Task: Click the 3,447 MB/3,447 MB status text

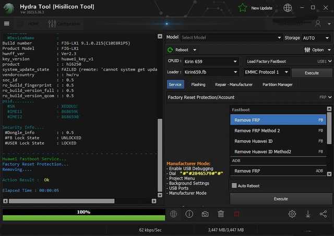Action: [x=226, y=230]
